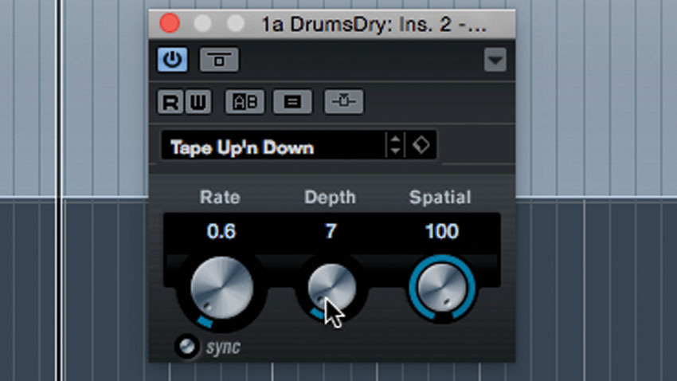Click the window title 1a DrumsDry
Image resolution: width=677 pixels, height=381 pixels.
(374, 24)
